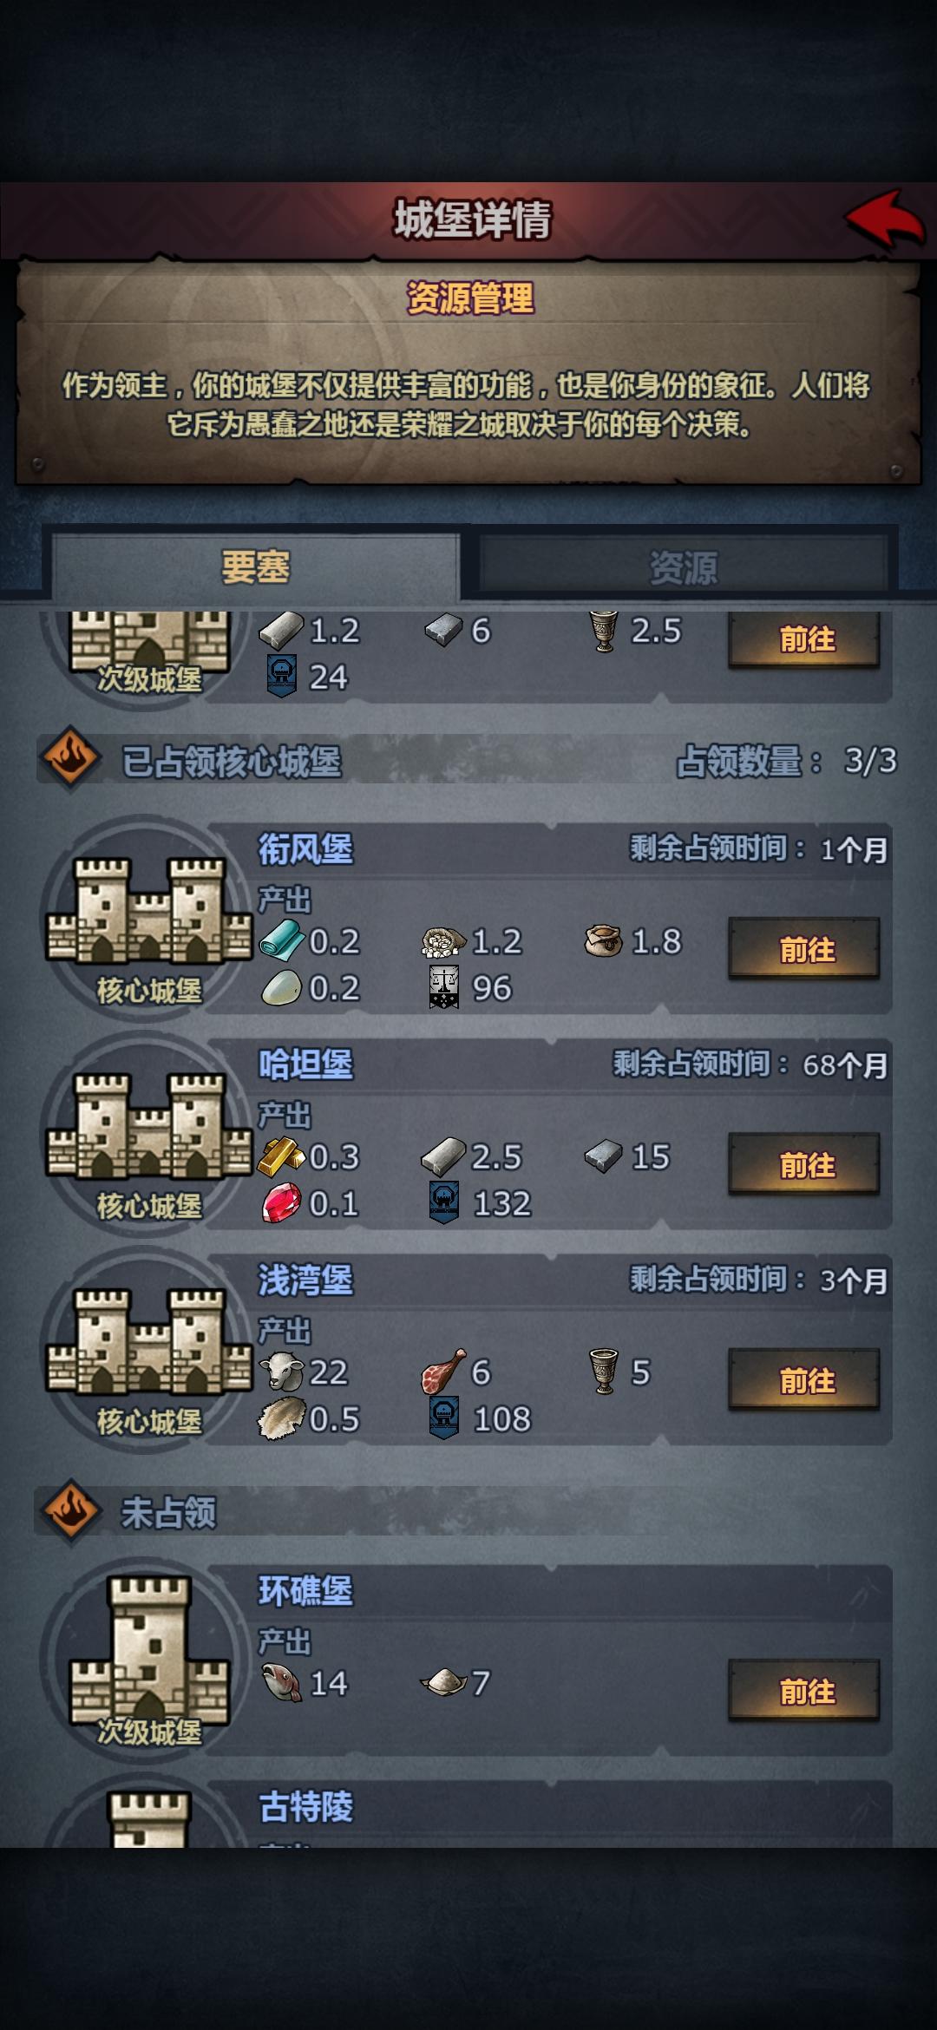The height and width of the screenshot is (2030, 937).
Task: Tap the flame icon beside 已占领核心城堡
Action: pyautogui.click(x=70, y=758)
